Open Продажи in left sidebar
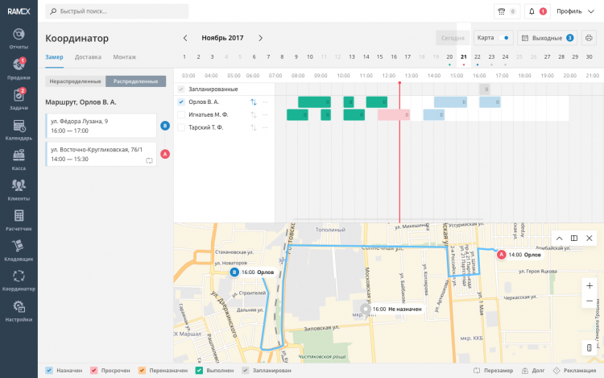 [x=19, y=69]
